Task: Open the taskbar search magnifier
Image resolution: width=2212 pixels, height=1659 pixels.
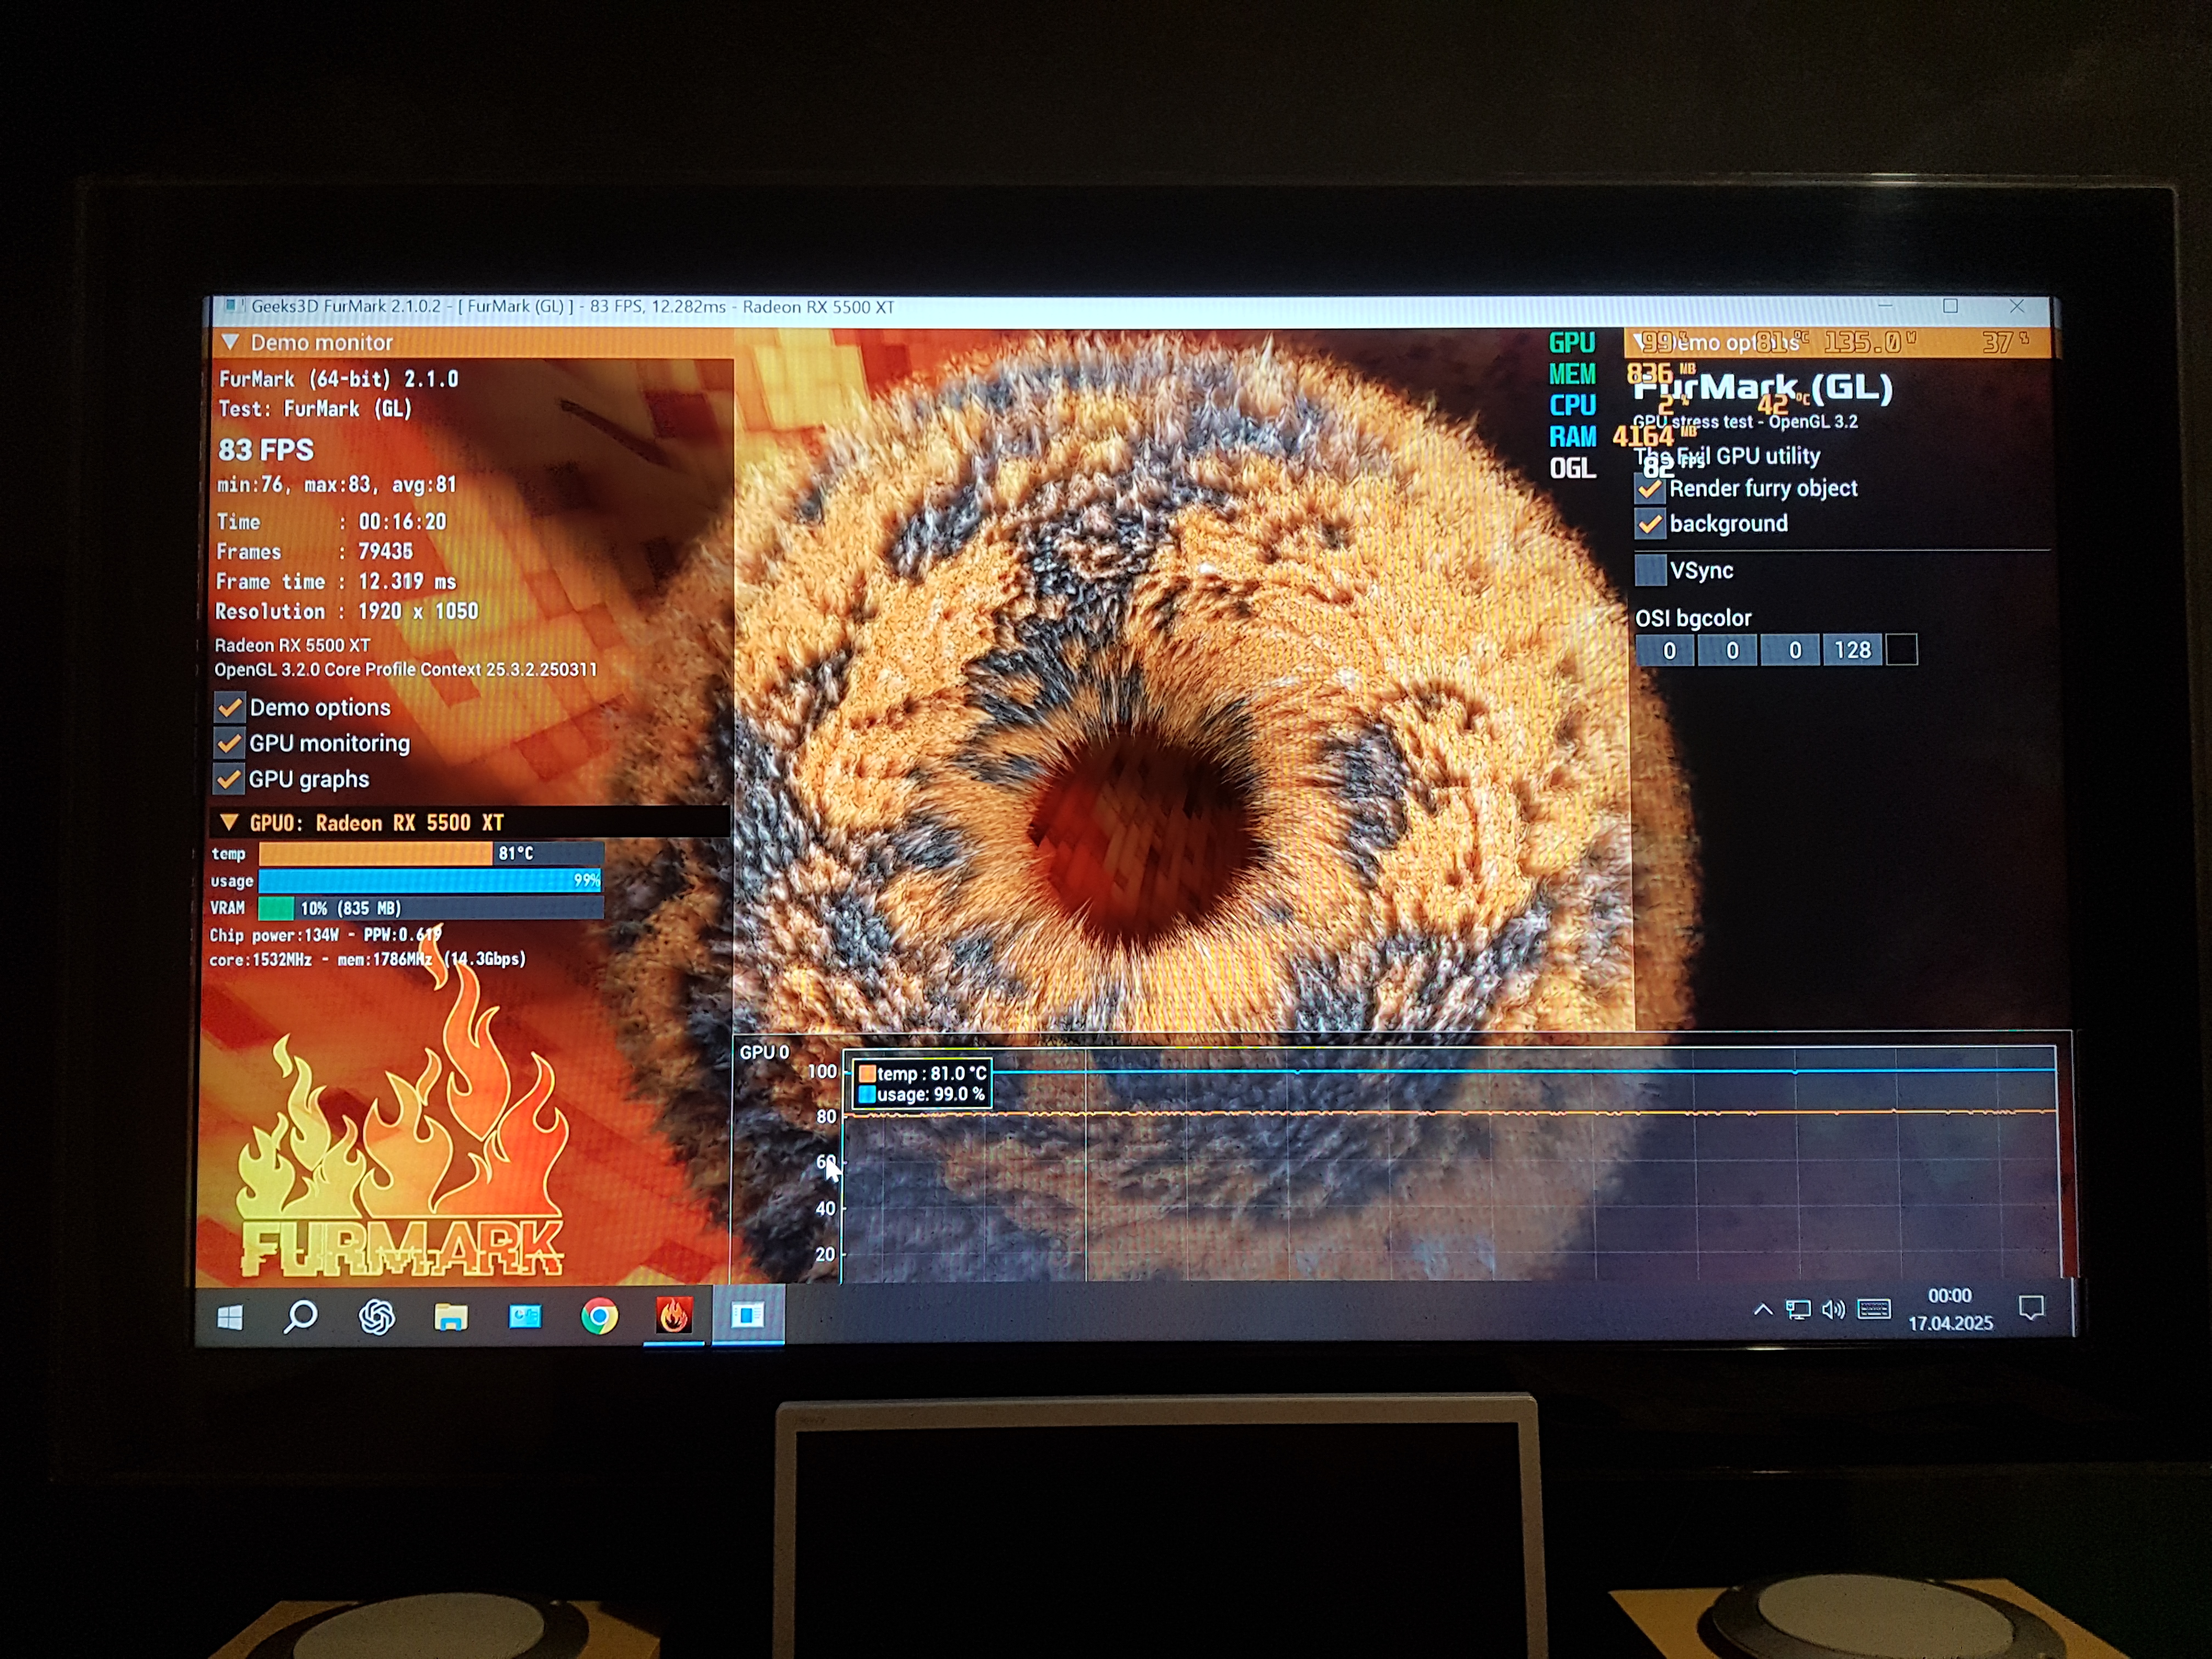Action: tap(300, 1317)
